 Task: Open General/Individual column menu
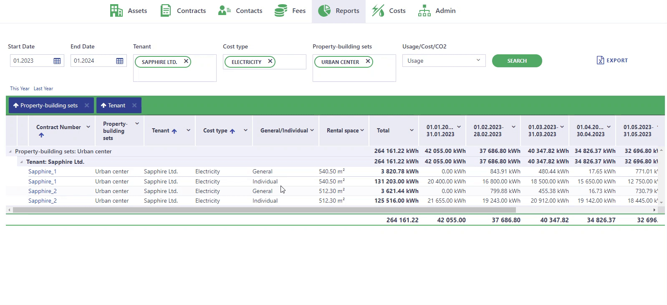point(312,130)
